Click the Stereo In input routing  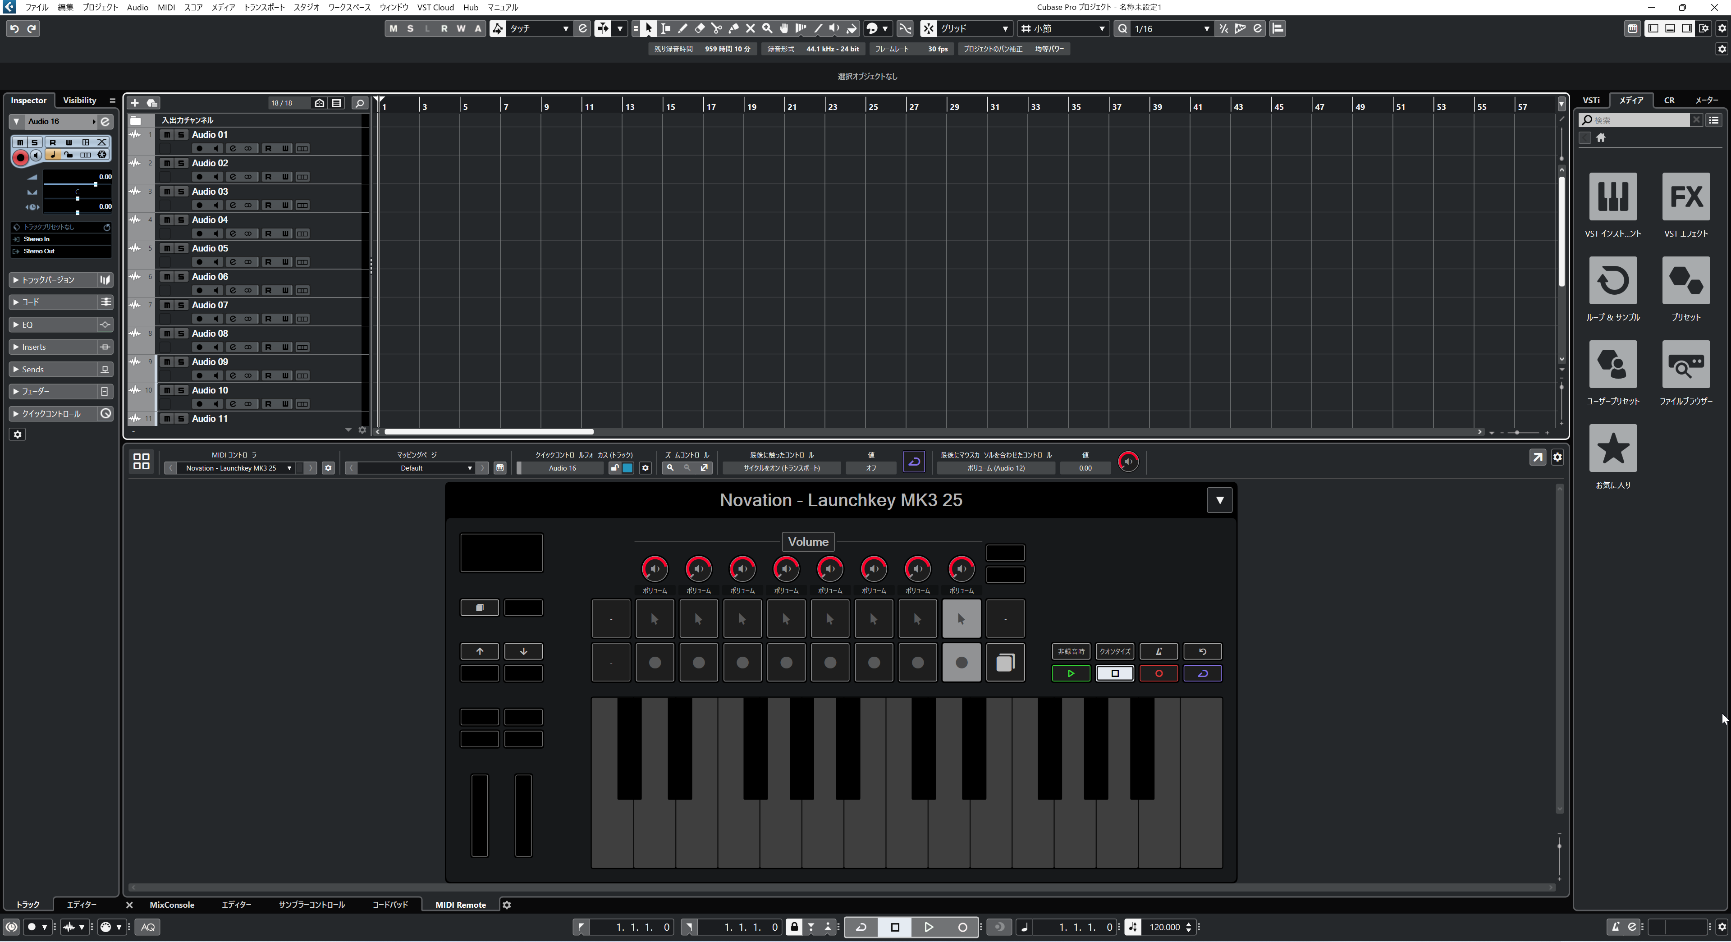(x=60, y=239)
